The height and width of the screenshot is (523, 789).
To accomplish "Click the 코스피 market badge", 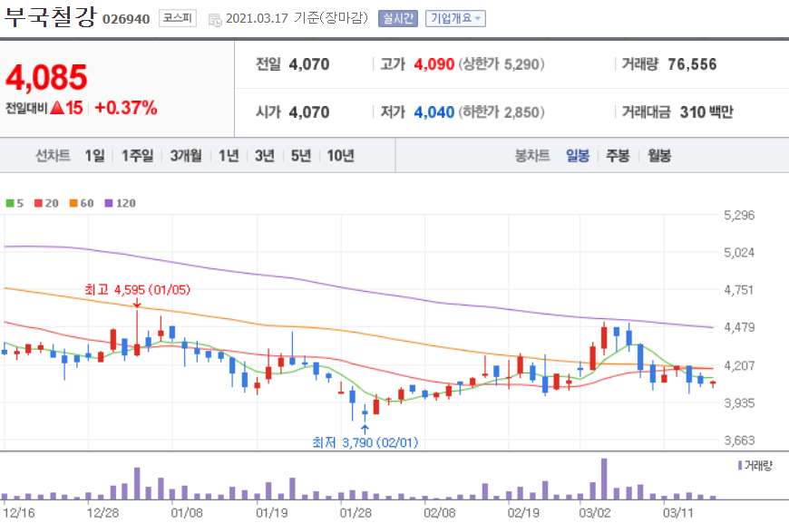I will click(x=178, y=18).
